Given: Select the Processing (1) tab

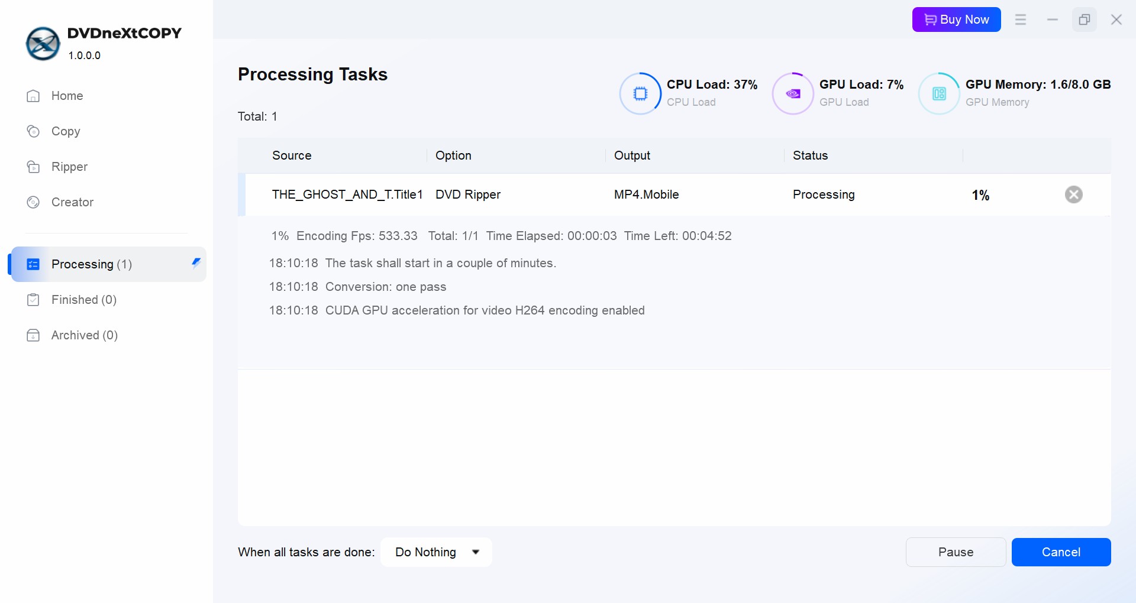Looking at the screenshot, I should tap(108, 264).
